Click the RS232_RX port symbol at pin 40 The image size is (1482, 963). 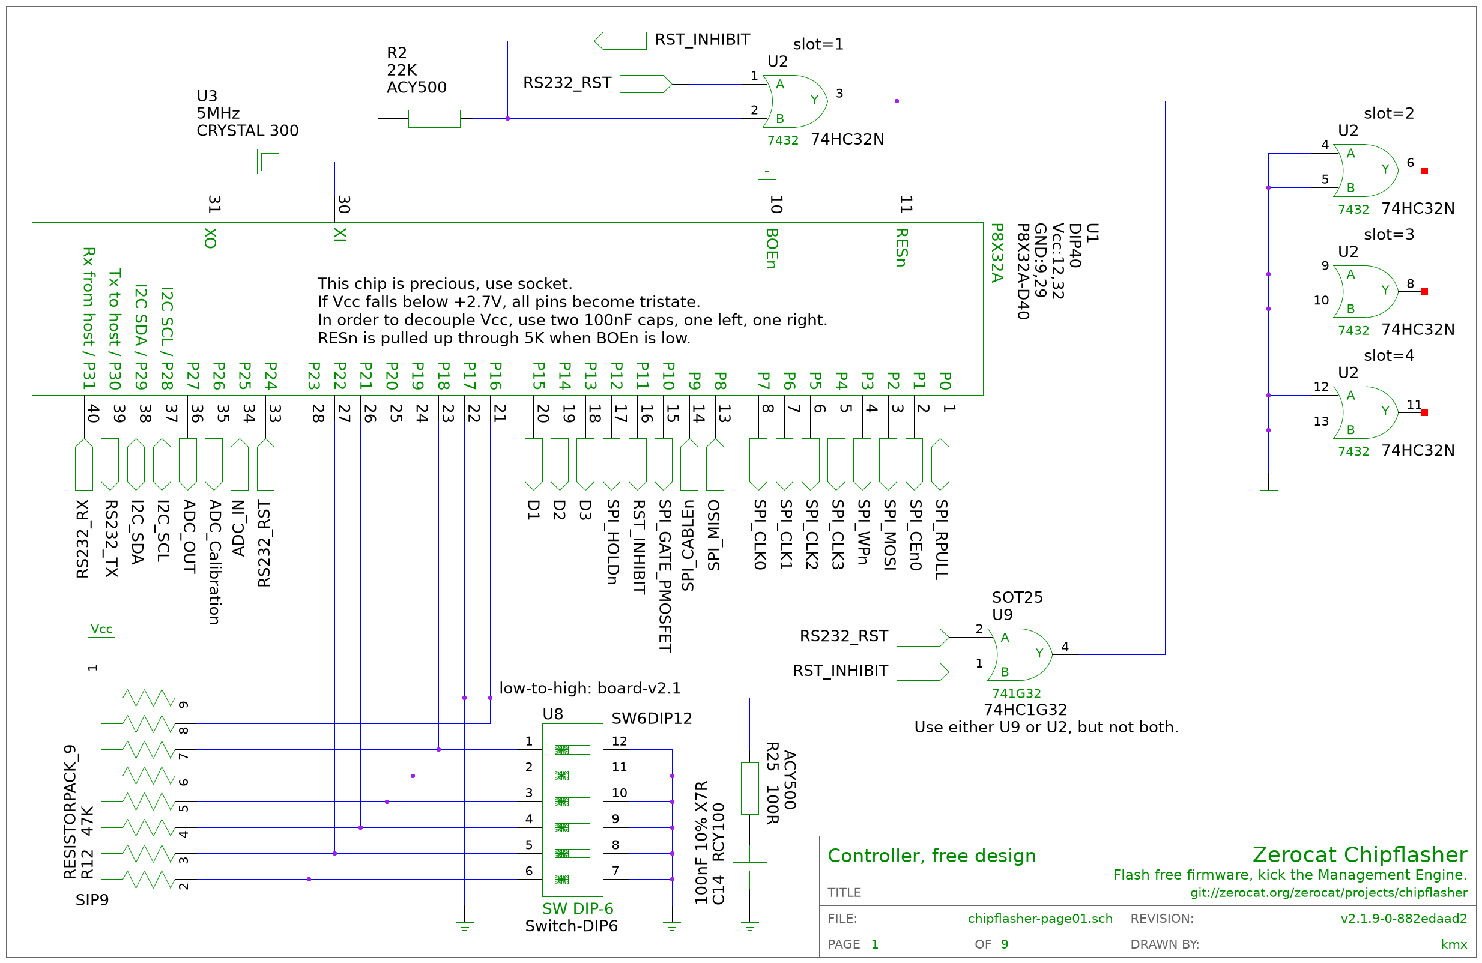click(x=84, y=464)
